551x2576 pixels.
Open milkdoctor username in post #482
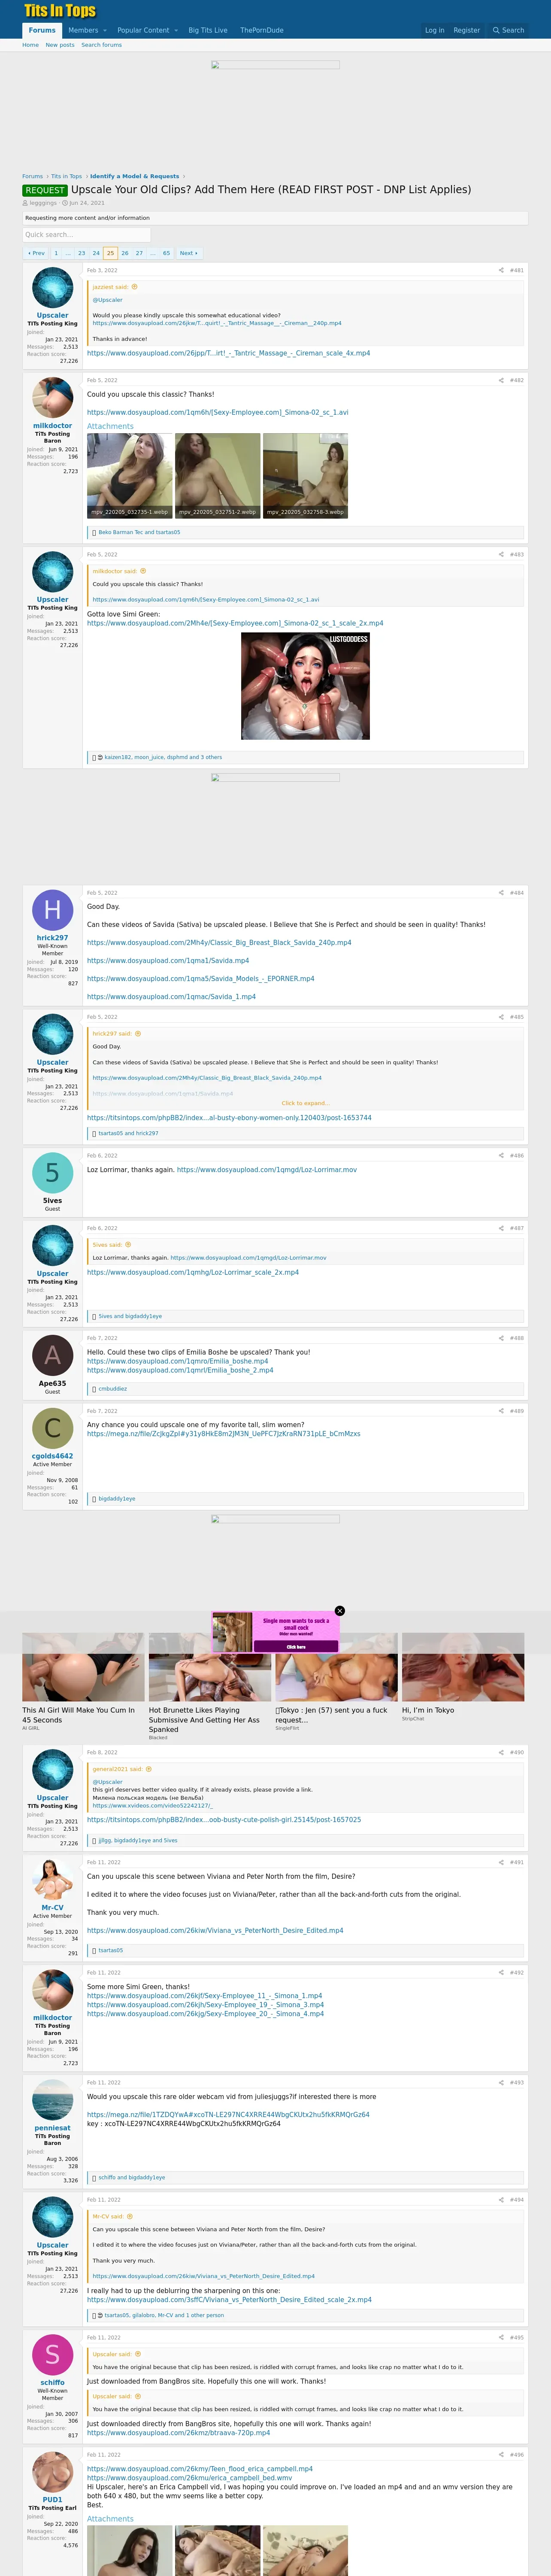[52, 425]
